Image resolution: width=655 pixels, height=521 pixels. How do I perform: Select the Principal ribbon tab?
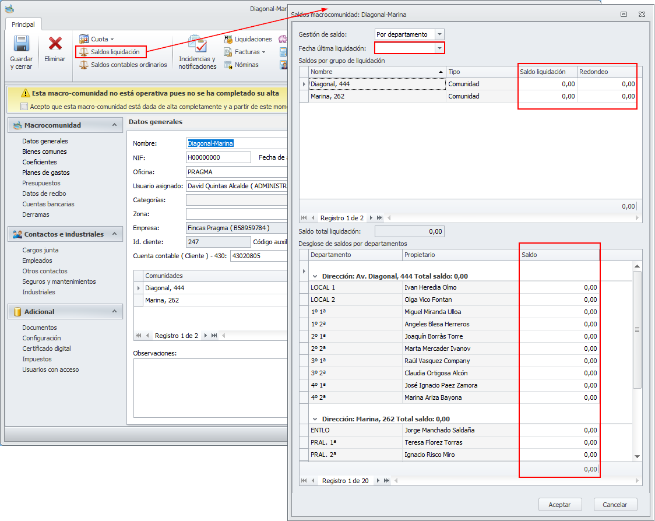(23, 24)
